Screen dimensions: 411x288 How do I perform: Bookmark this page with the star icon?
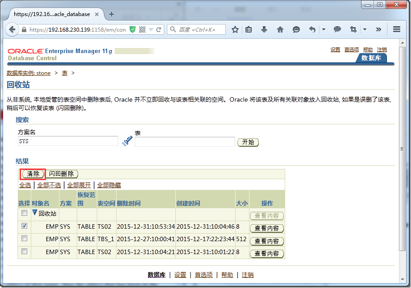235,30
